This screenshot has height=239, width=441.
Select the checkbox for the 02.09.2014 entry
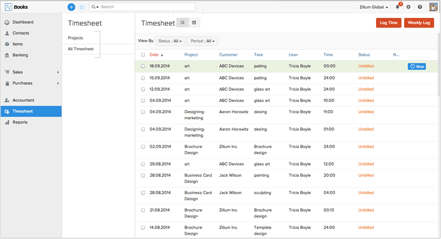(143, 147)
